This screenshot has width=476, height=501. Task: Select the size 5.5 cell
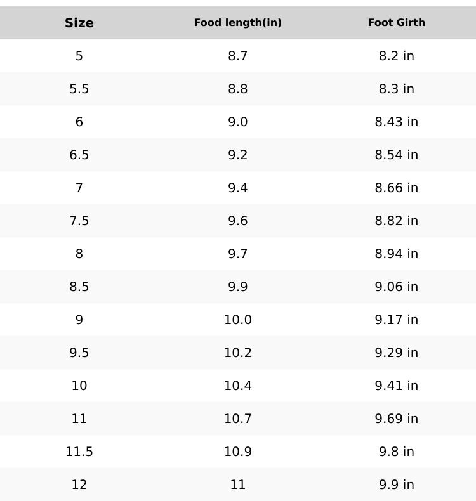[x=79, y=89]
